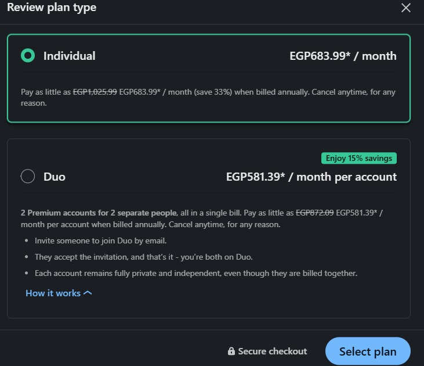Select the Individual plan radio button

[x=28, y=56]
